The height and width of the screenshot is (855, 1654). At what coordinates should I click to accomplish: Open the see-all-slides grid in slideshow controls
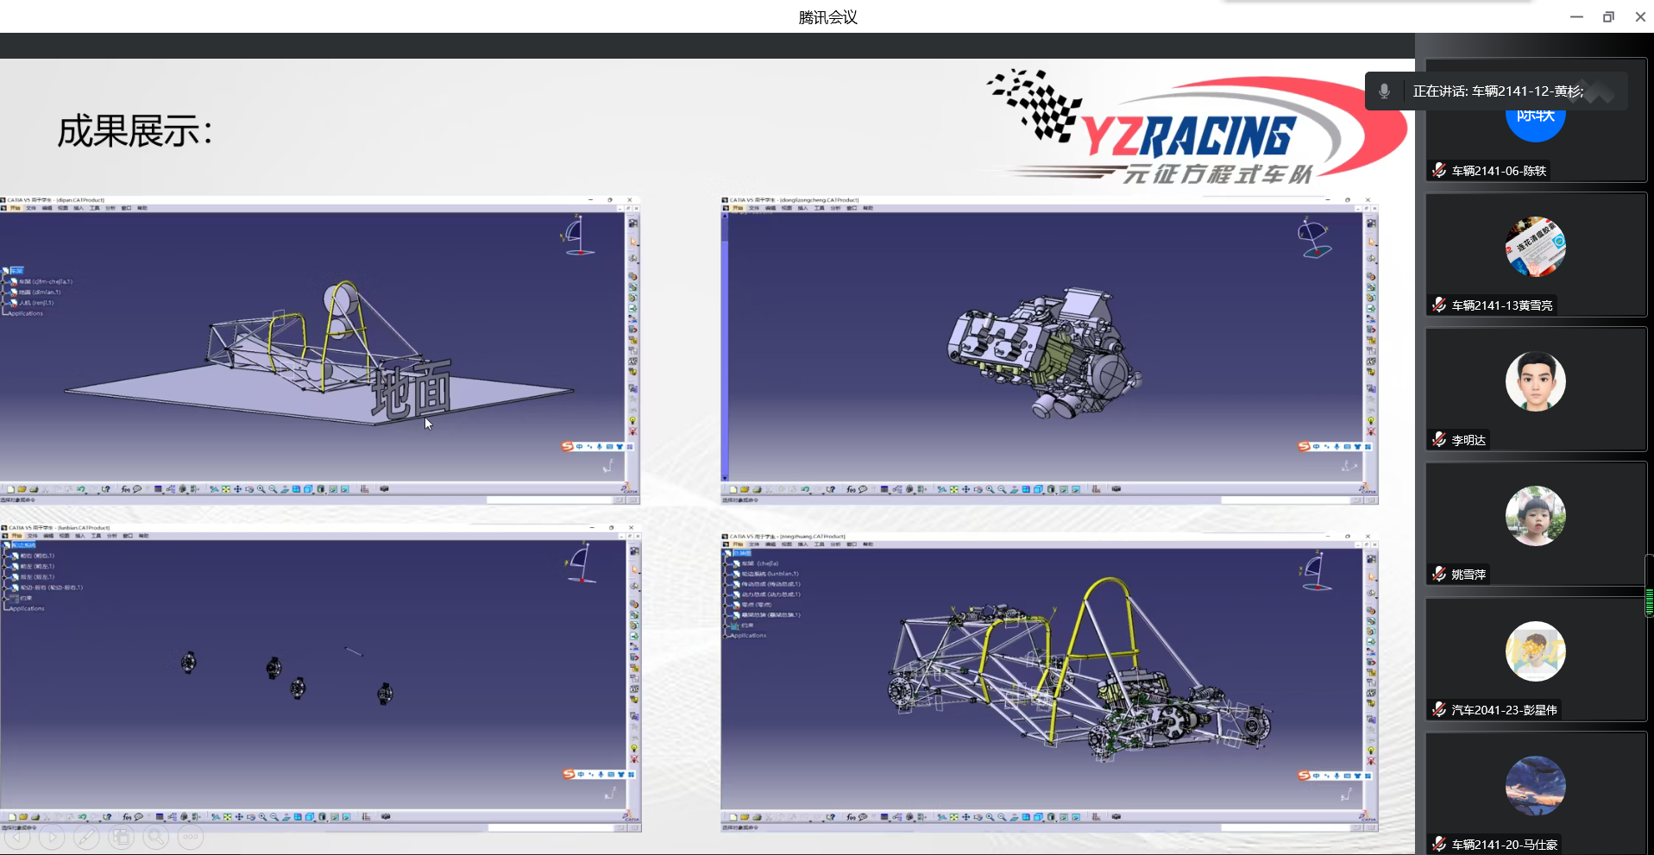(x=121, y=837)
